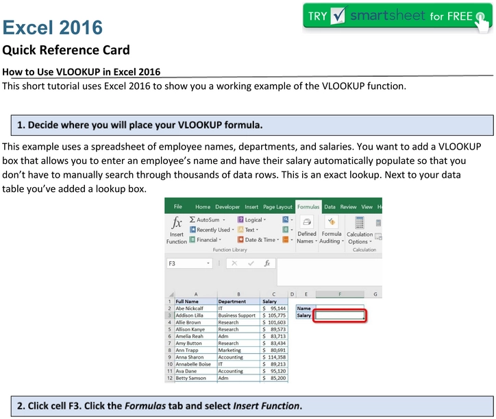Select cell F3 next to Salary label
This screenshot has width=496, height=419.
click(340, 315)
